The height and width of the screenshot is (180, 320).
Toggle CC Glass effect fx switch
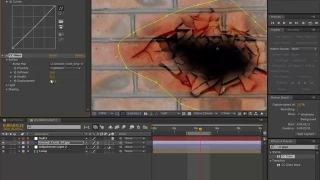pos(6,55)
